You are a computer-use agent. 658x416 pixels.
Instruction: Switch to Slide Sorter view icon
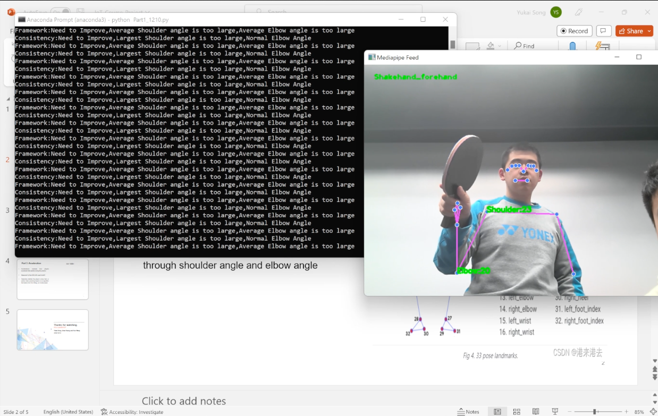coord(517,412)
